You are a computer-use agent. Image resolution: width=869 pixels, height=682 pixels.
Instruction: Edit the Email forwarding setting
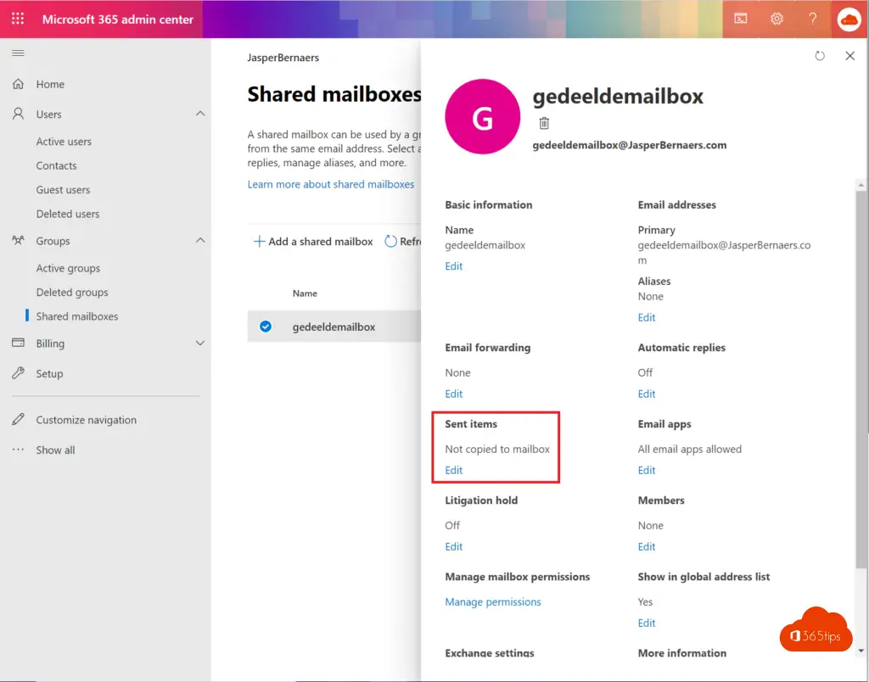[454, 394]
